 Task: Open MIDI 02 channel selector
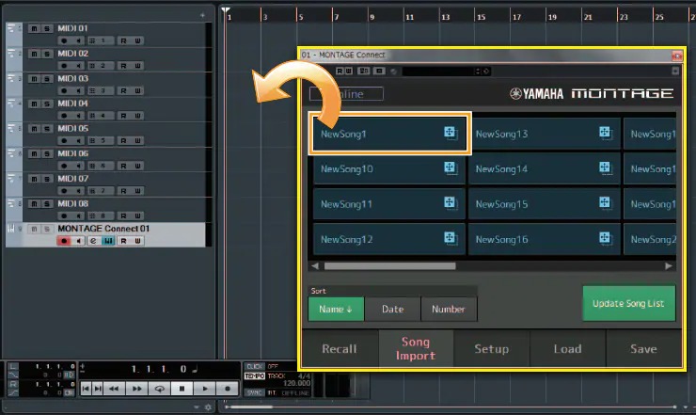point(100,66)
